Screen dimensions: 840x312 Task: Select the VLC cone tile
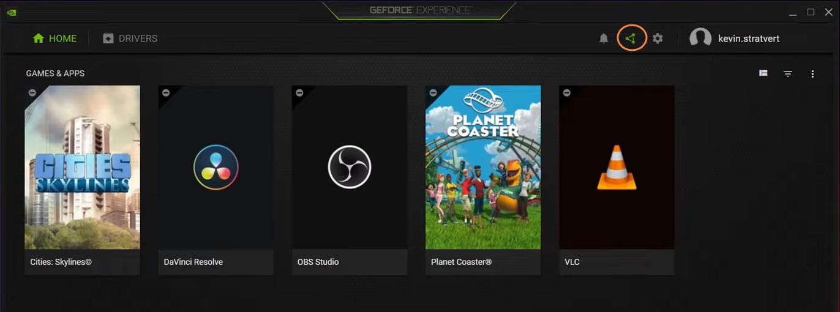click(x=617, y=167)
